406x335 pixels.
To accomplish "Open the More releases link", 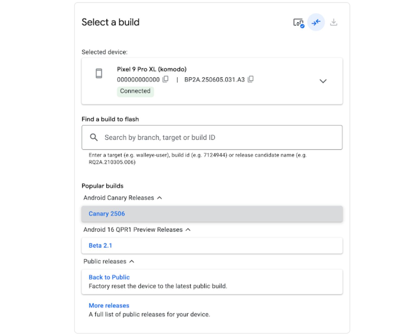I will (x=109, y=305).
